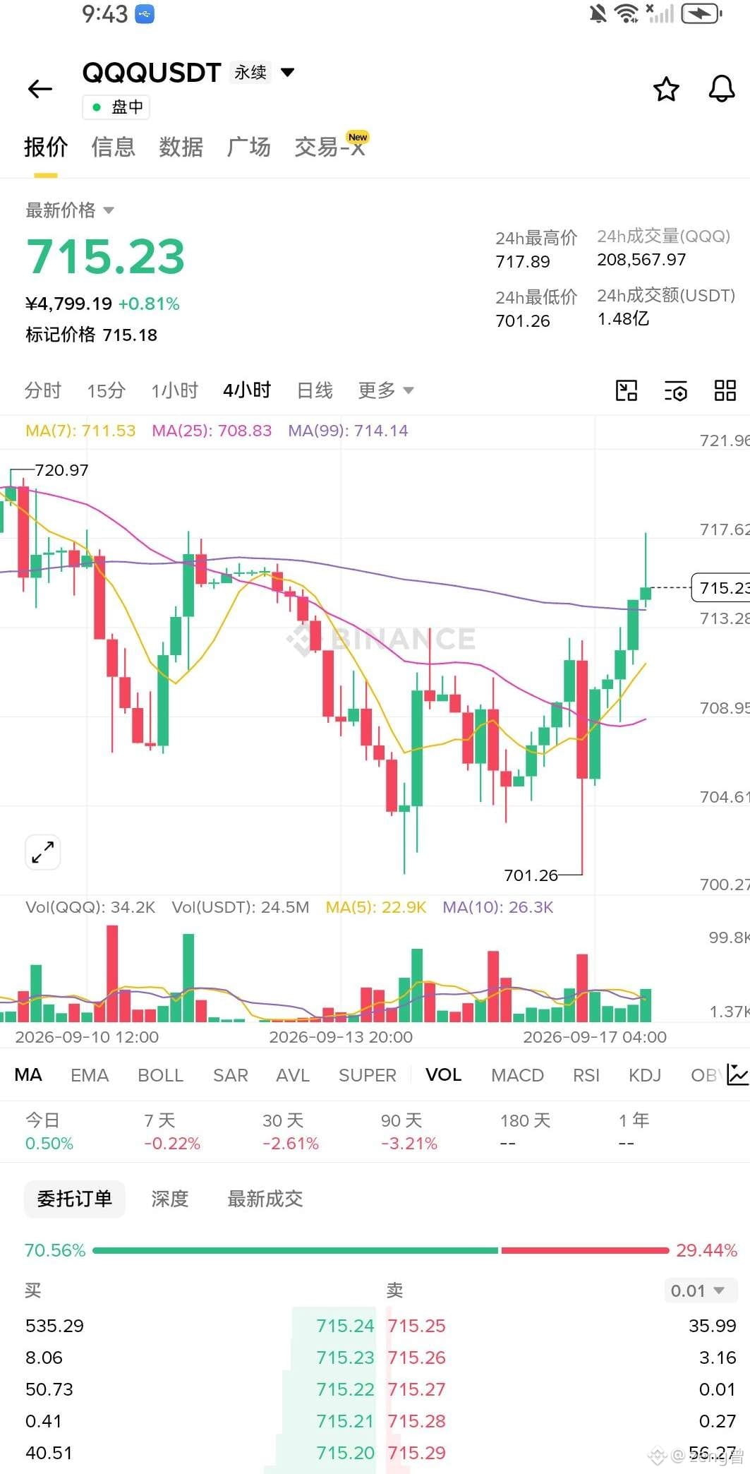The height and width of the screenshot is (1474, 750).
Task: Open chart drawing tools icon
Action: coord(627,390)
